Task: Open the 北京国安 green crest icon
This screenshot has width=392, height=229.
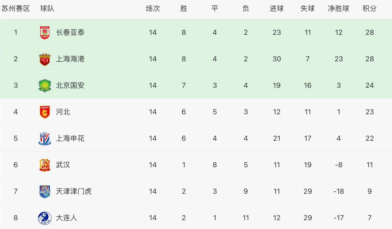Action: point(45,86)
